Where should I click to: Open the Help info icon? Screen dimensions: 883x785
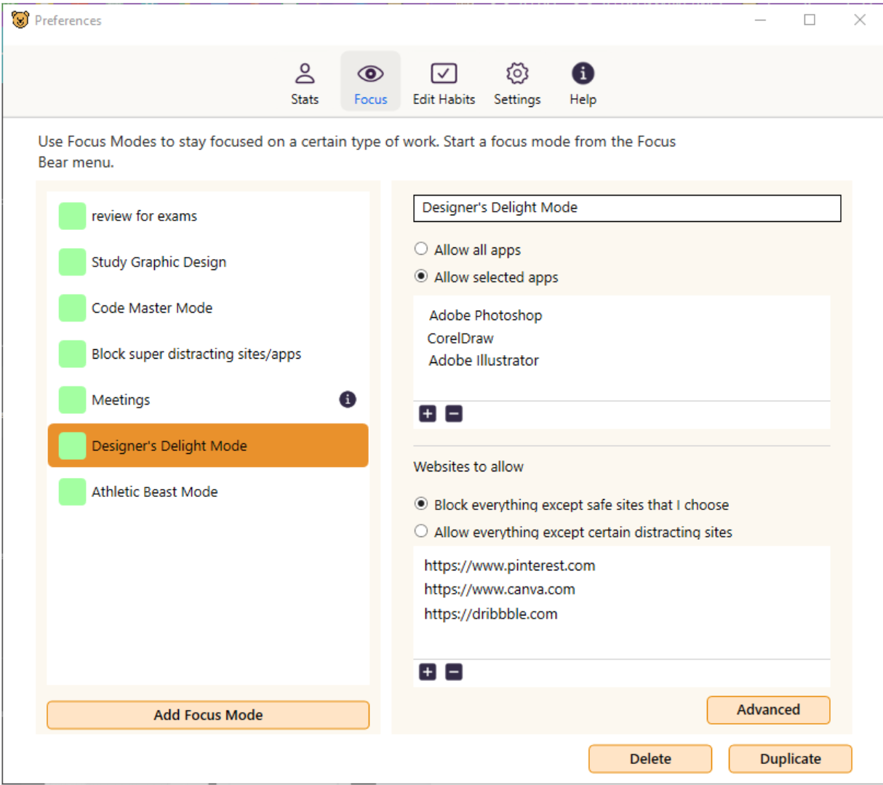click(x=583, y=73)
